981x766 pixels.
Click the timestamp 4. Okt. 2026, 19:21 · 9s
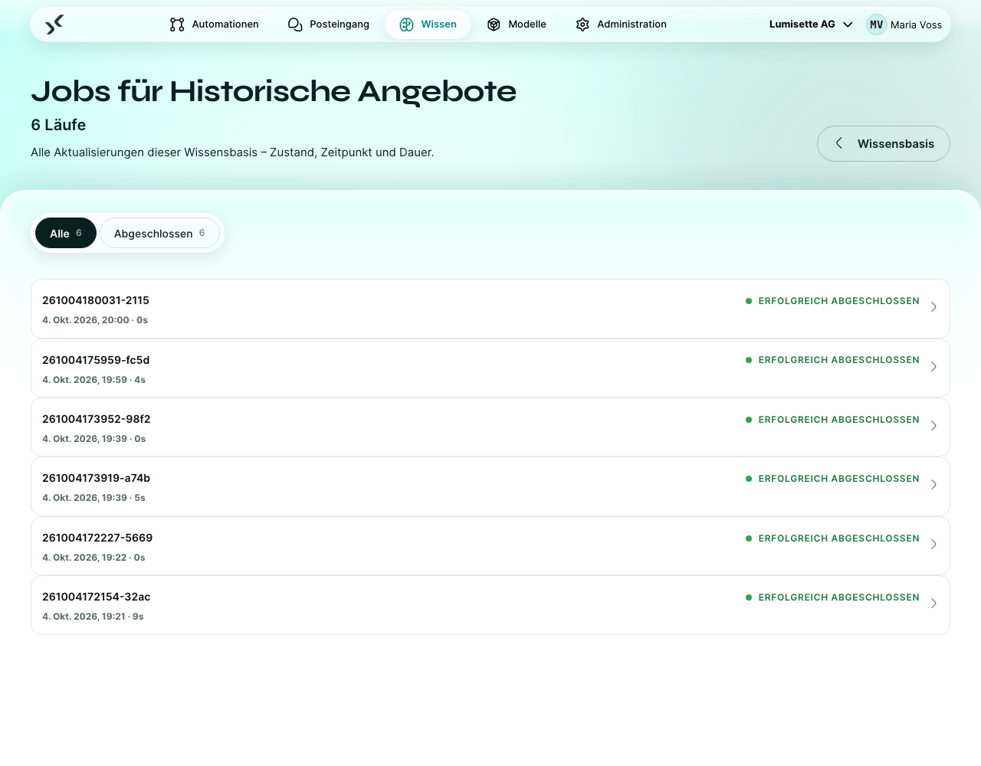(93, 617)
